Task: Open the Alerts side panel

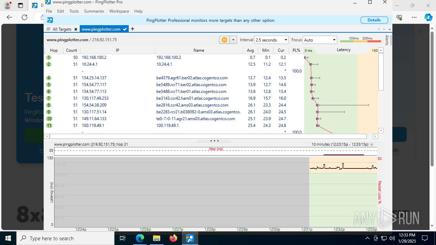Action: tap(387, 40)
